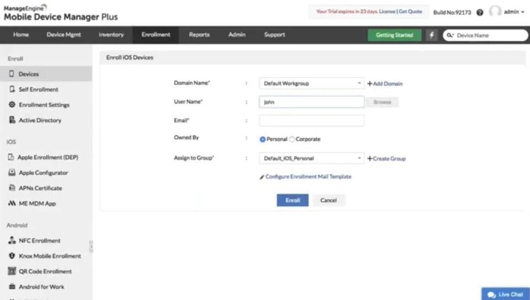
Task: Click the ME MDM App icon
Action: pos(12,203)
